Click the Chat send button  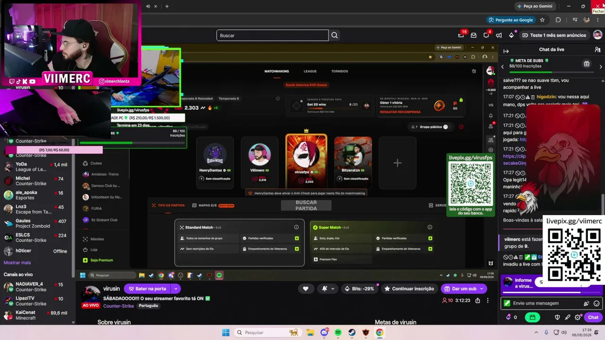click(x=593, y=317)
